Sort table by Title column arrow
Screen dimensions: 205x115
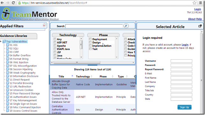72,76
